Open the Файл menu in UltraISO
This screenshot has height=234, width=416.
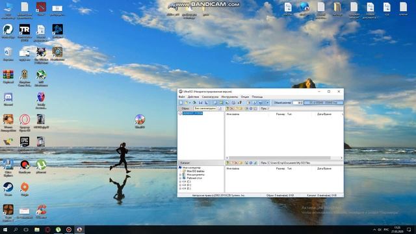pyautogui.click(x=182, y=97)
